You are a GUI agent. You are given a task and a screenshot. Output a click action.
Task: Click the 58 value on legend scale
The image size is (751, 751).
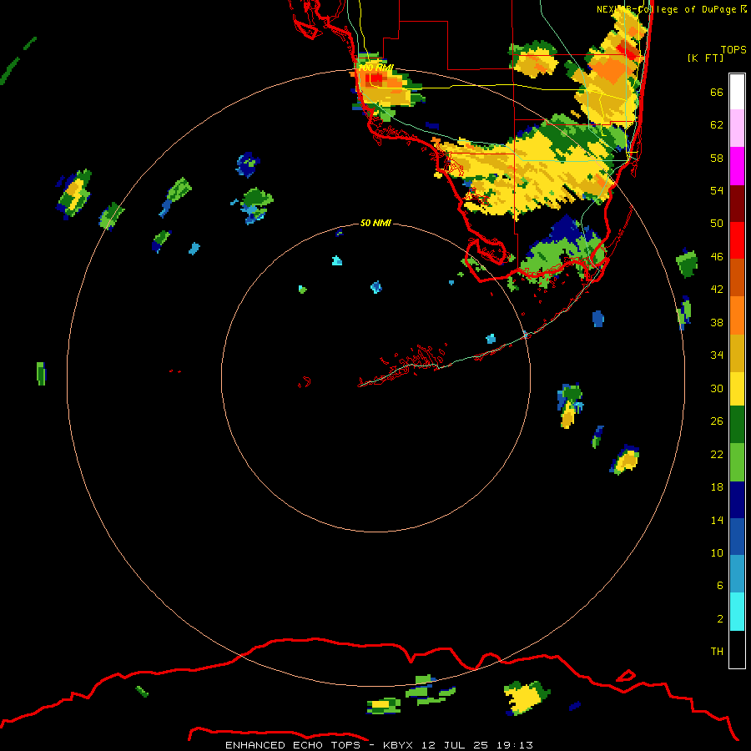pyautogui.click(x=717, y=158)
